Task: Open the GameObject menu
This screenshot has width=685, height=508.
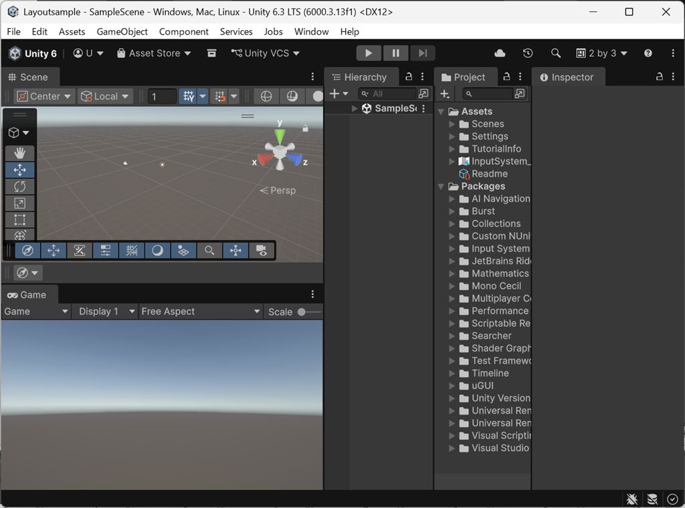Action: 122,31
